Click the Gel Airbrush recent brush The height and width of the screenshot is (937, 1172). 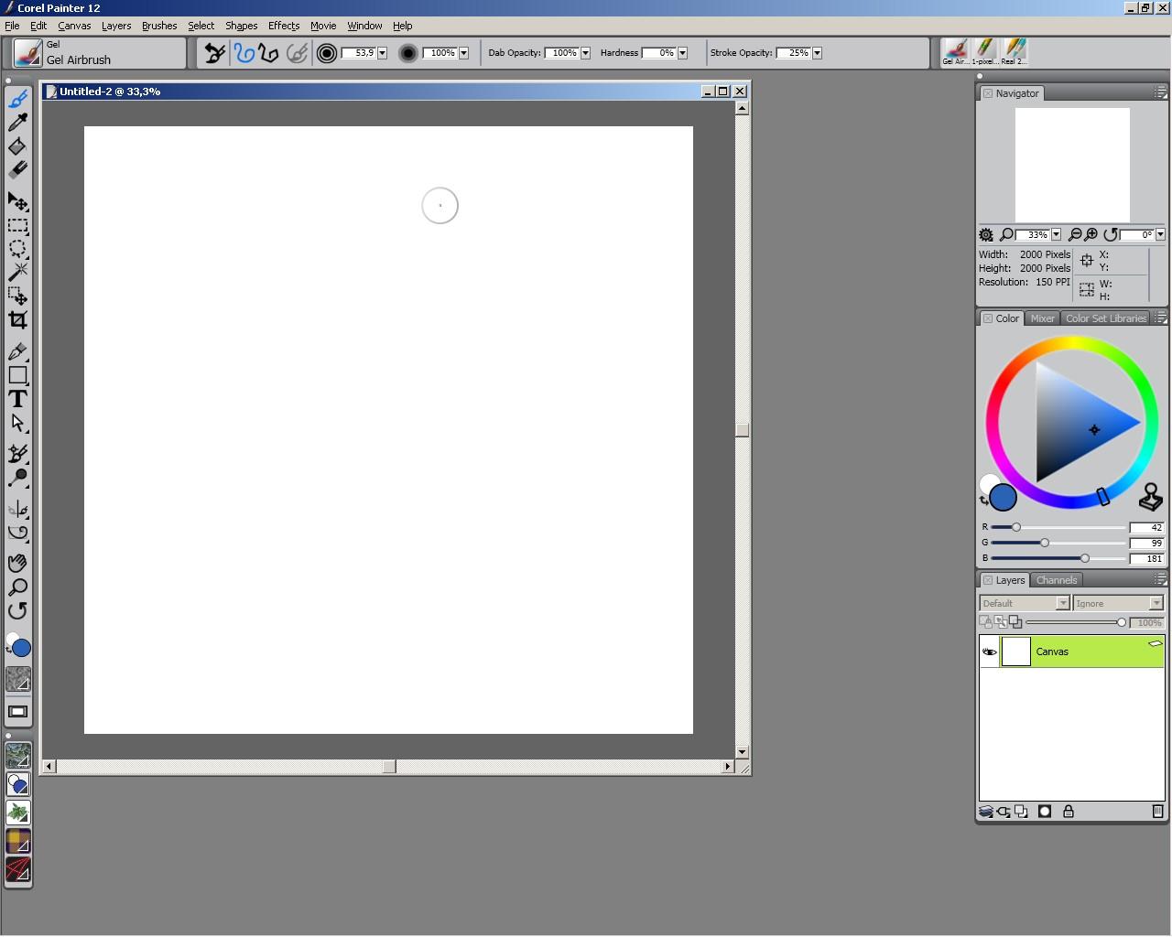tap(956, 51)
